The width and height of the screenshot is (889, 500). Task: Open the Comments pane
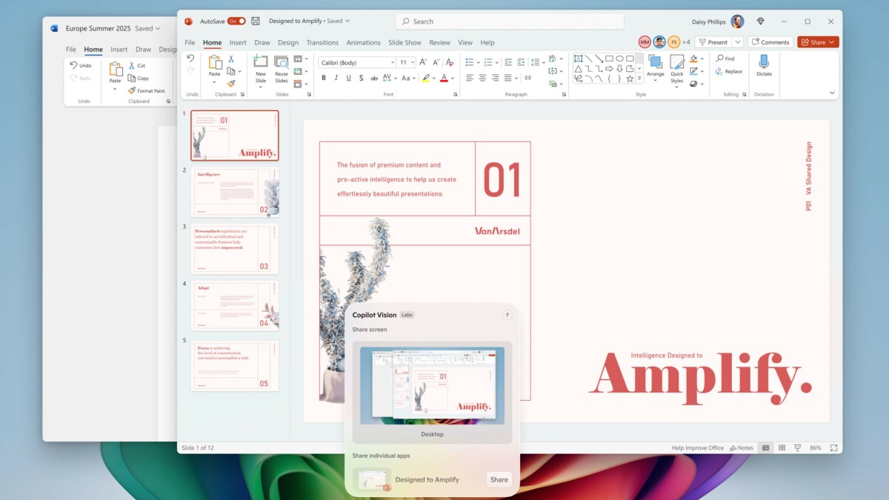770,42
